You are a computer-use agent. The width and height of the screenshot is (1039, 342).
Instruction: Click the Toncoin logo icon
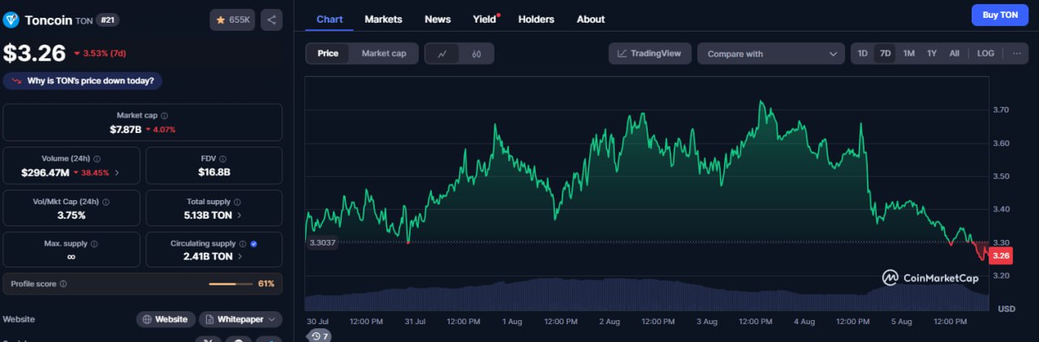[11, 20]
